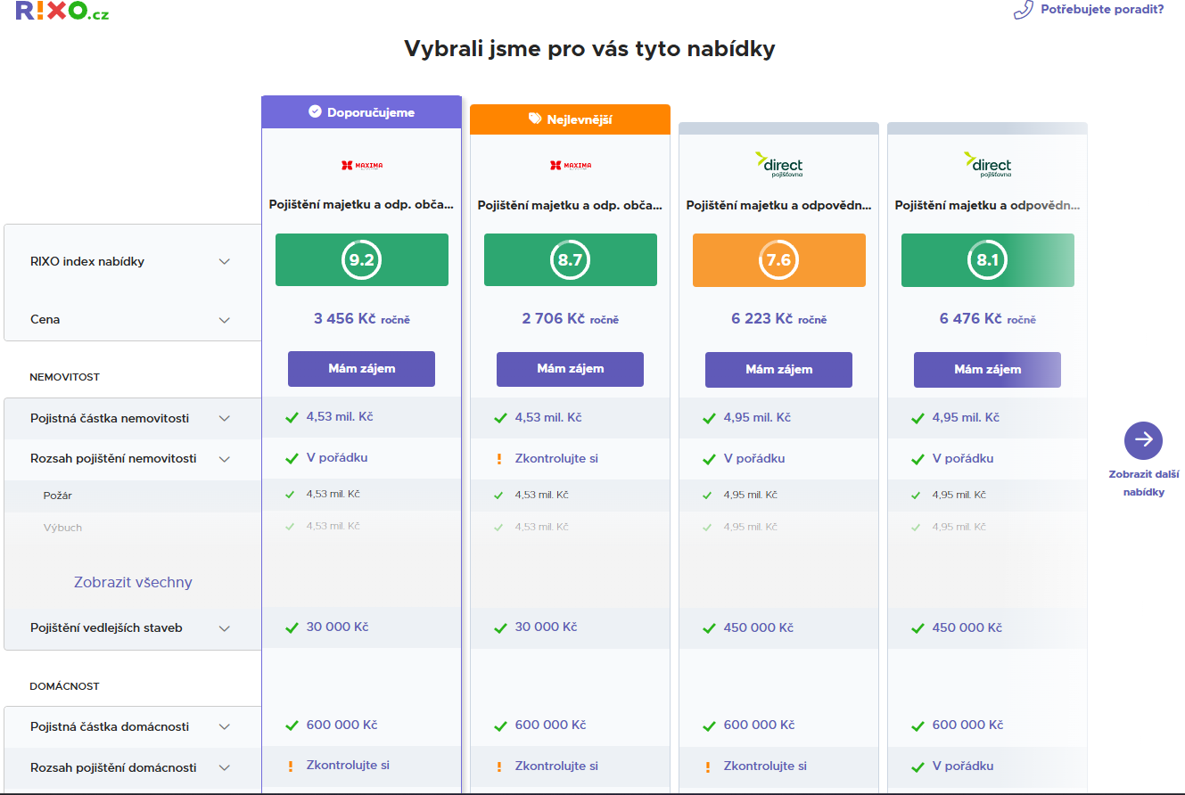This screenshot has height=795, width=1185.
Task: Click the right arrow circle to show more offers
Action: pyautogui.click(x=1143, y=440)
